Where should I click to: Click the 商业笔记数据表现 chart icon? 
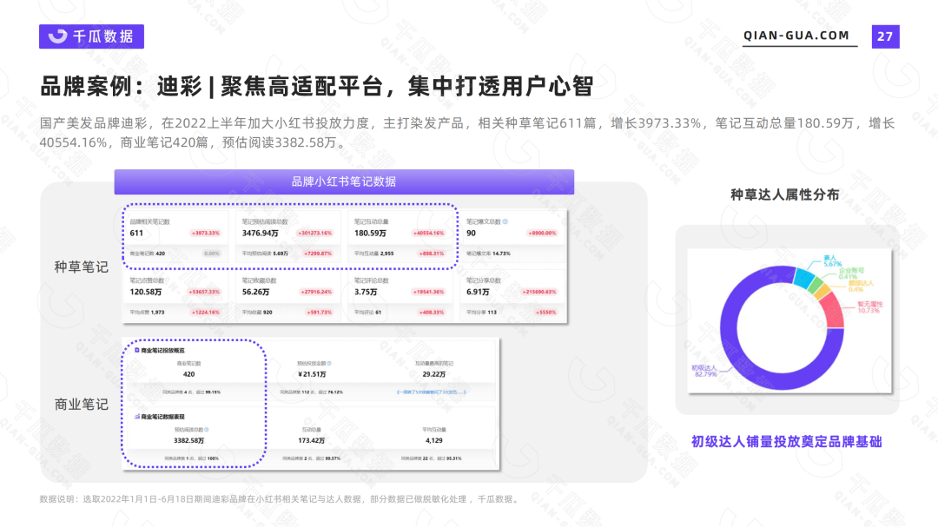[x=137, y=417]
